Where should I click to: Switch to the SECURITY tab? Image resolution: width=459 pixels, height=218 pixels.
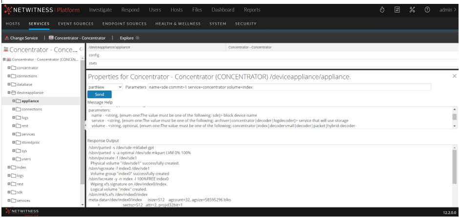246,24
